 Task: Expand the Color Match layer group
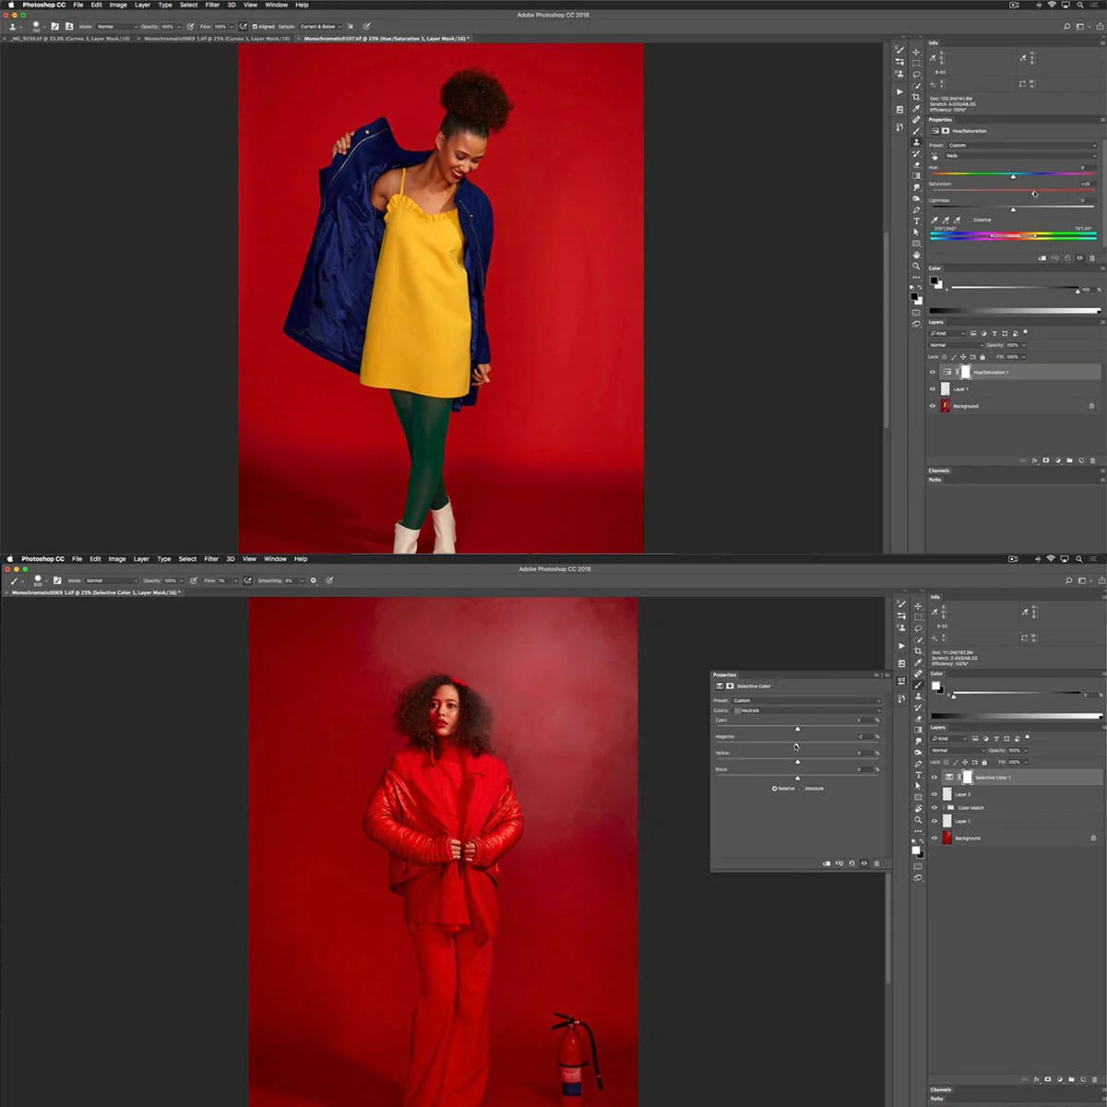click(x=944, y=808)
